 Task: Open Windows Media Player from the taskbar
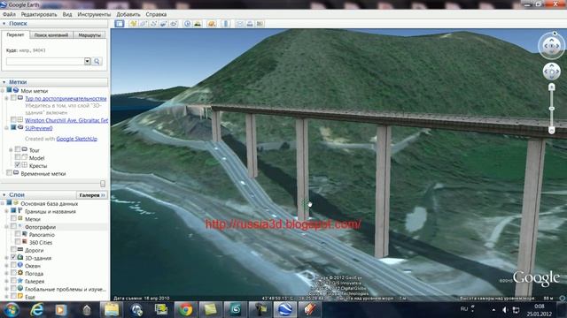[x=61, y=310]
